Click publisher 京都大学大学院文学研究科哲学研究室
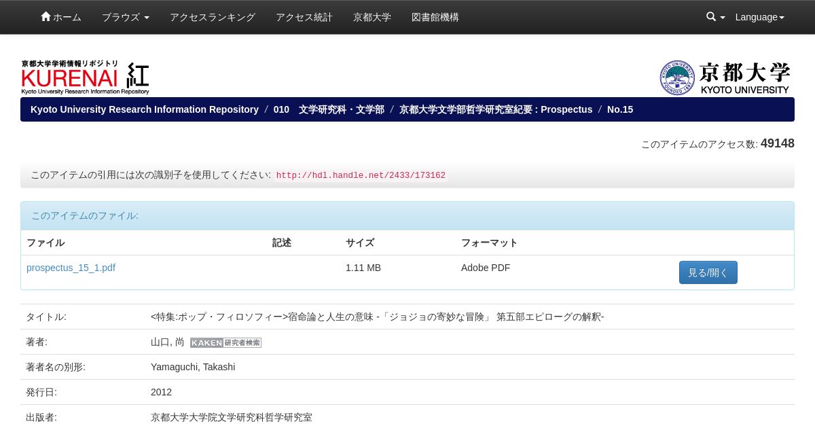815x428 pixels. pos(232,417)
